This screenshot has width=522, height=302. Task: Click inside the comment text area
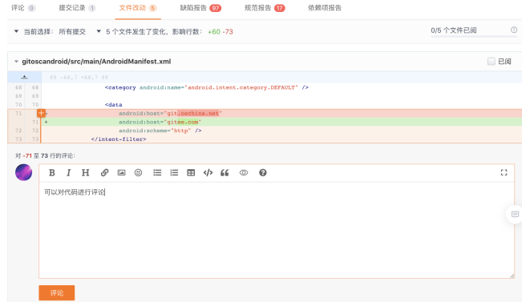pos(277,230)
